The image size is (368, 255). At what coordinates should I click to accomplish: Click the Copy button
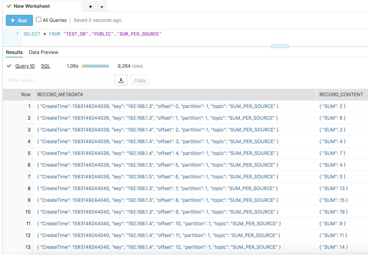140,80
